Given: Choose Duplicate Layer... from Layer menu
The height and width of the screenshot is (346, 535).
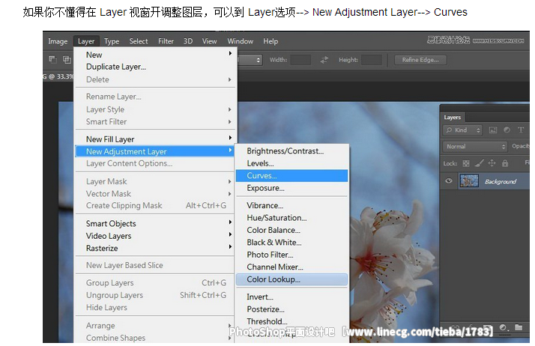Looking at the screenshot, I should pyautogui.click(x=155, y=67).
